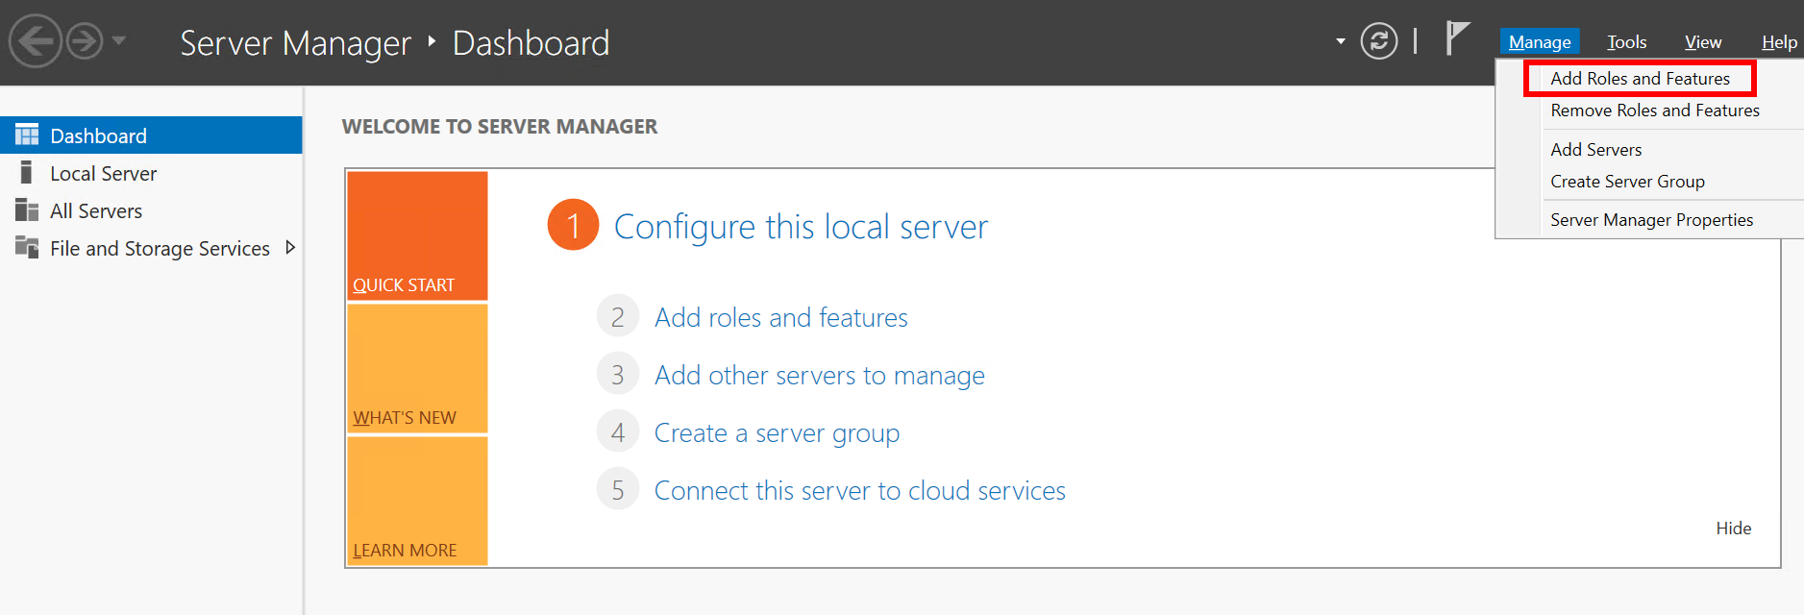Click the step 4 number circle

coord(618,431)
